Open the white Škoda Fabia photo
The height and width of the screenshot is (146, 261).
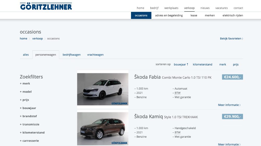coord(103,89)
